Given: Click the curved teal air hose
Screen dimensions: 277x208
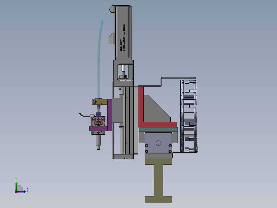Looking at the screenshot, I should [x=99, y=59].
